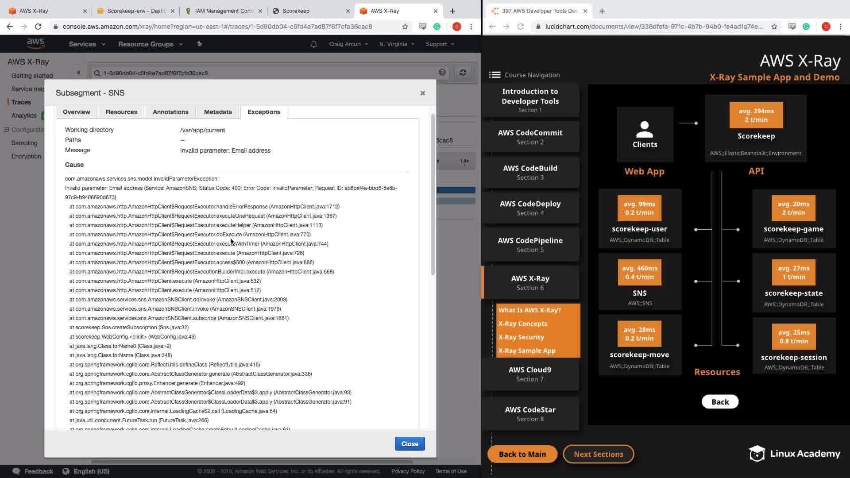Bookmark page with the star icon in left browser
The width and height of the screenshot is (850, 478).
tap(405, 27)
